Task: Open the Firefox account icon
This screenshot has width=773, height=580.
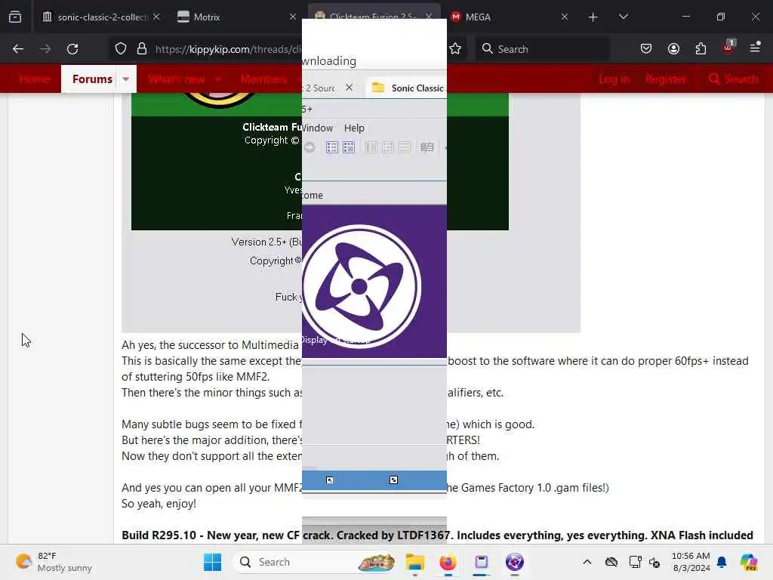Action: click(673, 49)
